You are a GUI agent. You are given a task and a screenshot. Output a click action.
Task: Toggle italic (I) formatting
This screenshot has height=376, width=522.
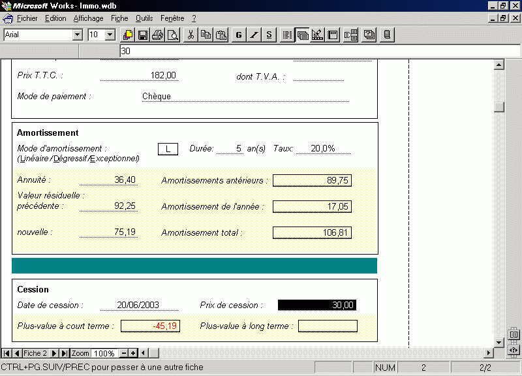click(254, 35)
